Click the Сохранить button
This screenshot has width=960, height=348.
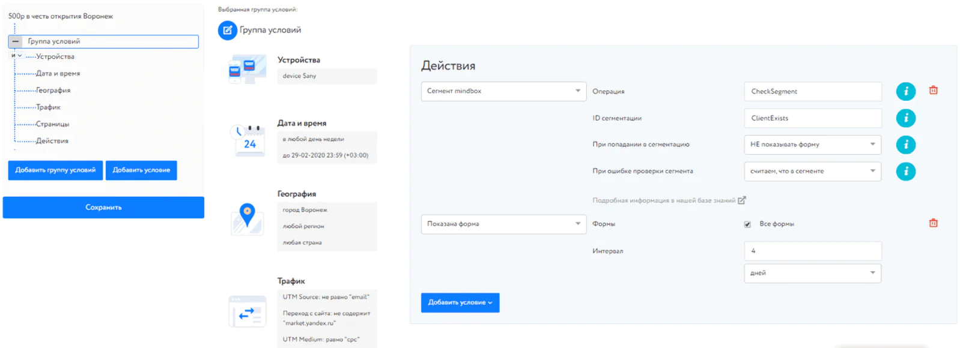103,208
